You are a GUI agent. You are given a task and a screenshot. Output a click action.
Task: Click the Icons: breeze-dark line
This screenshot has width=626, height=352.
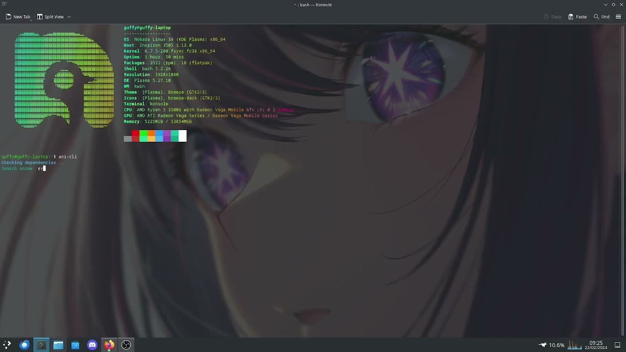tap(172, 98)
